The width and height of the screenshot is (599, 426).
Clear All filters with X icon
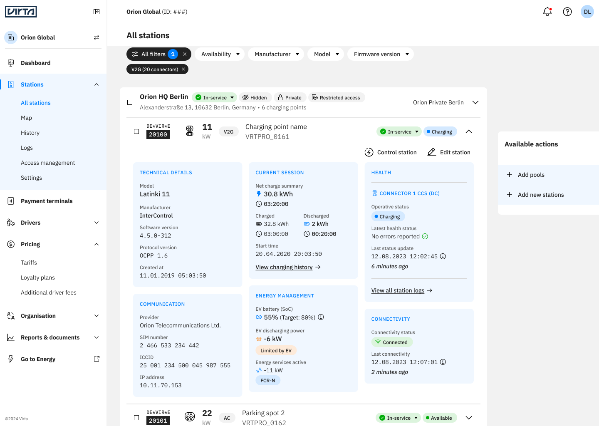pos(185,54)
